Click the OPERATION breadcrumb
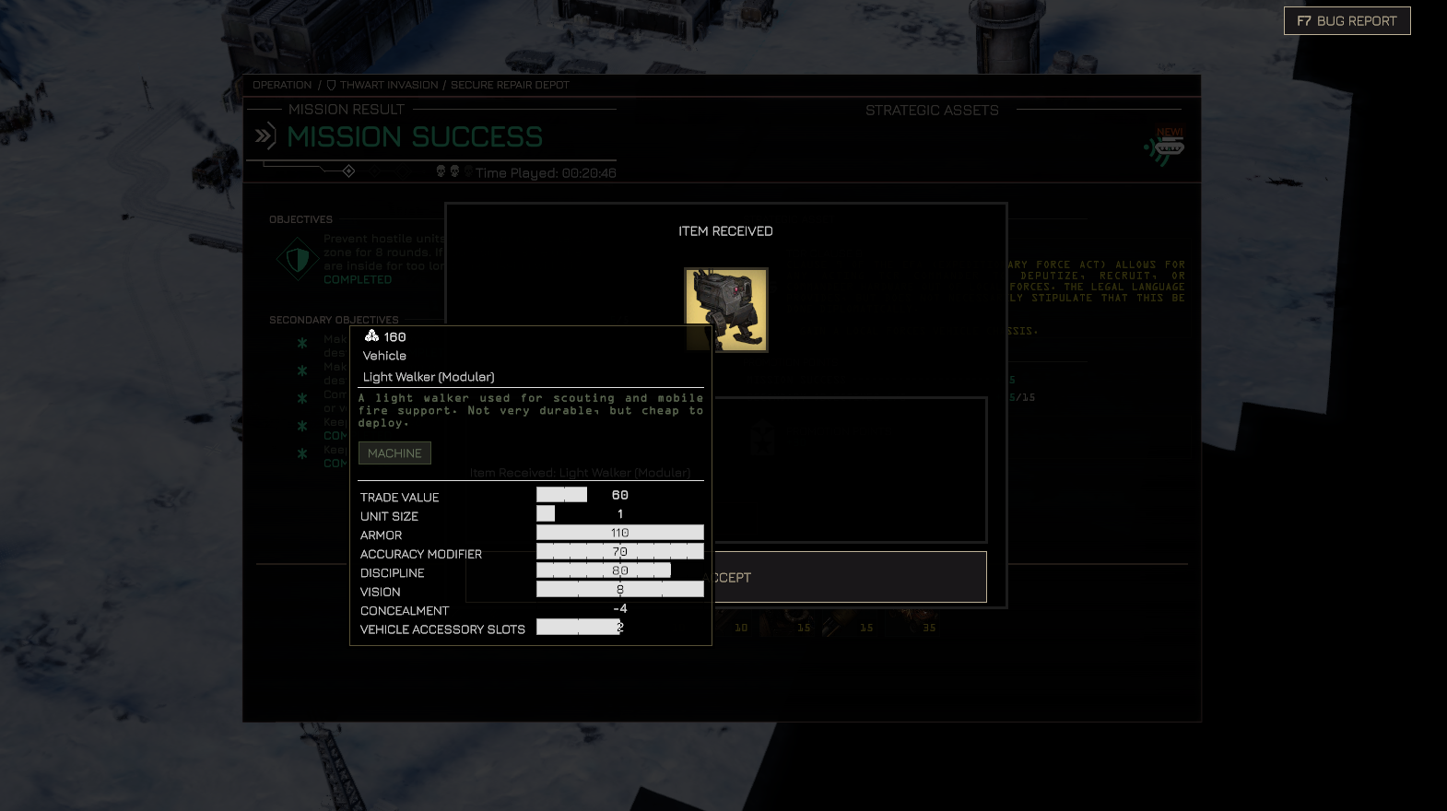Image resolution: width=1447 pixels, height=811 pixels. click(282, 85)
